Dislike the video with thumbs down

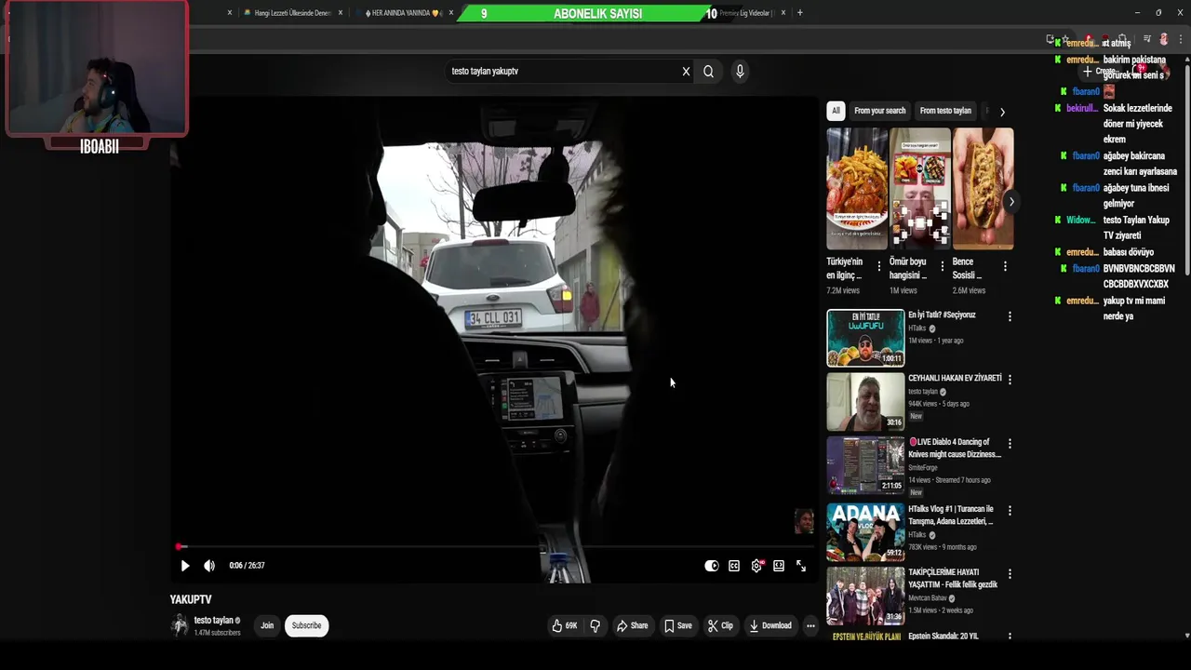tap(595, 625)
